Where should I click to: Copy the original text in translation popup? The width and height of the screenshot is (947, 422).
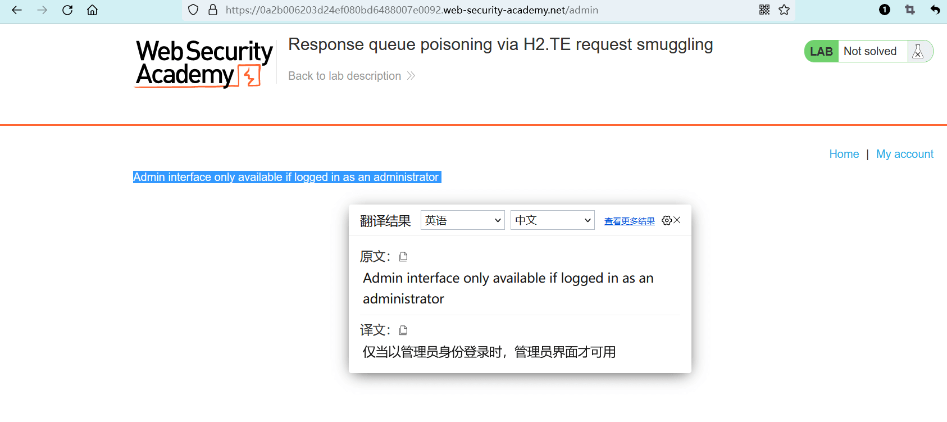(x=403, y=257)
